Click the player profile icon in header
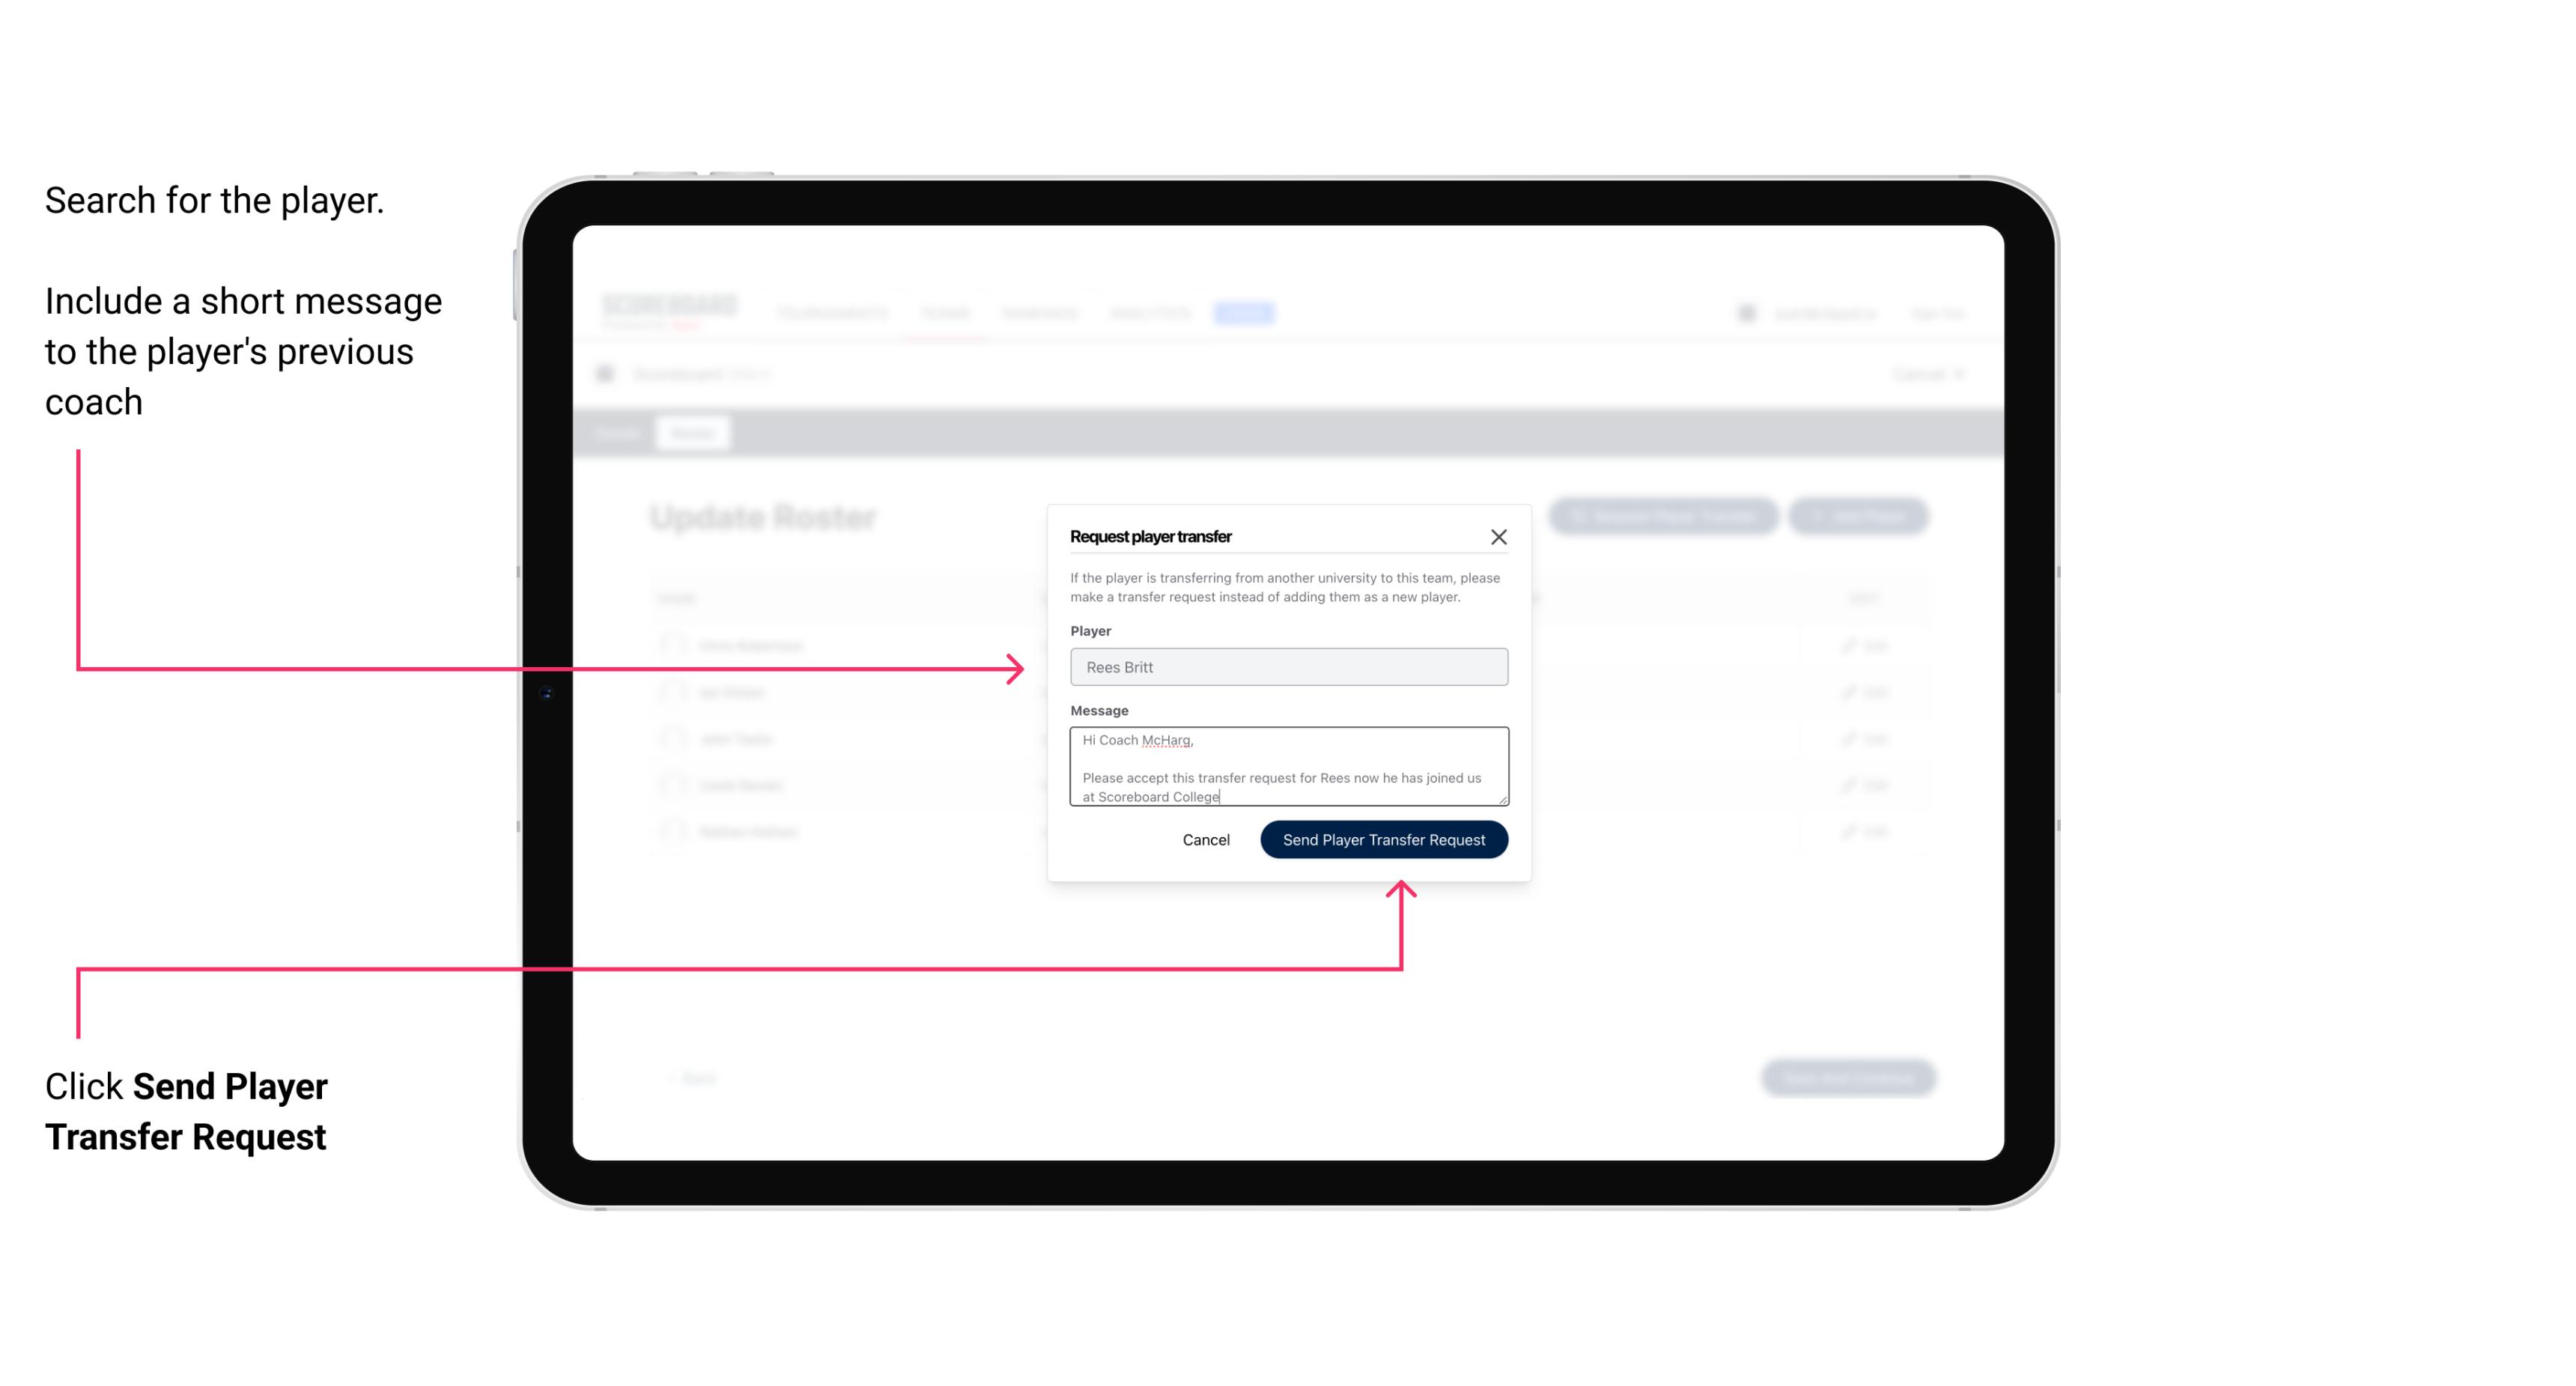2576x1386 pixels. pyautogui.click(x=1748, y=312)
